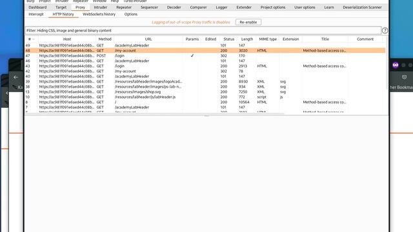Select request 7 /academyLabHeader

point(205,108)
